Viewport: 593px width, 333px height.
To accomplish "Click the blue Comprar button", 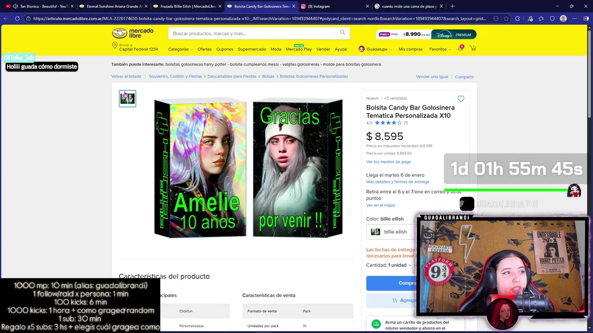I will [x=391, y=283].
